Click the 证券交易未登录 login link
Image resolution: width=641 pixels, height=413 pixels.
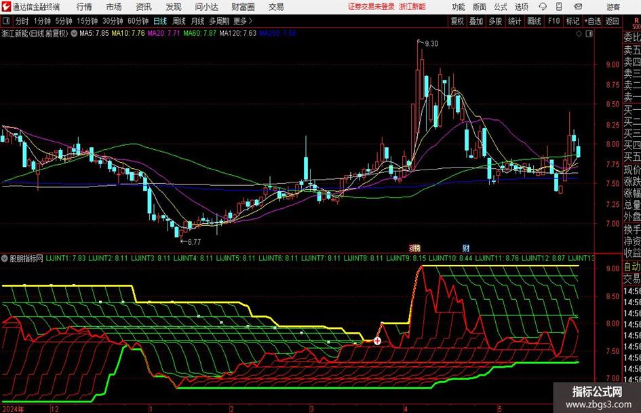pyautogui.click(x=372, y=7)
